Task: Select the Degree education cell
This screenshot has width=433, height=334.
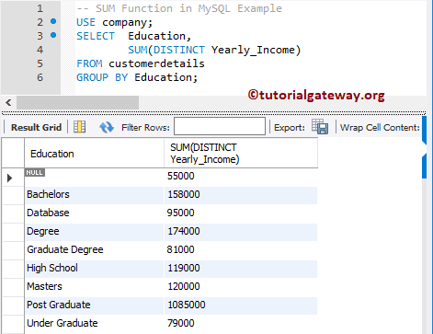Action: (x=94, y=232)
